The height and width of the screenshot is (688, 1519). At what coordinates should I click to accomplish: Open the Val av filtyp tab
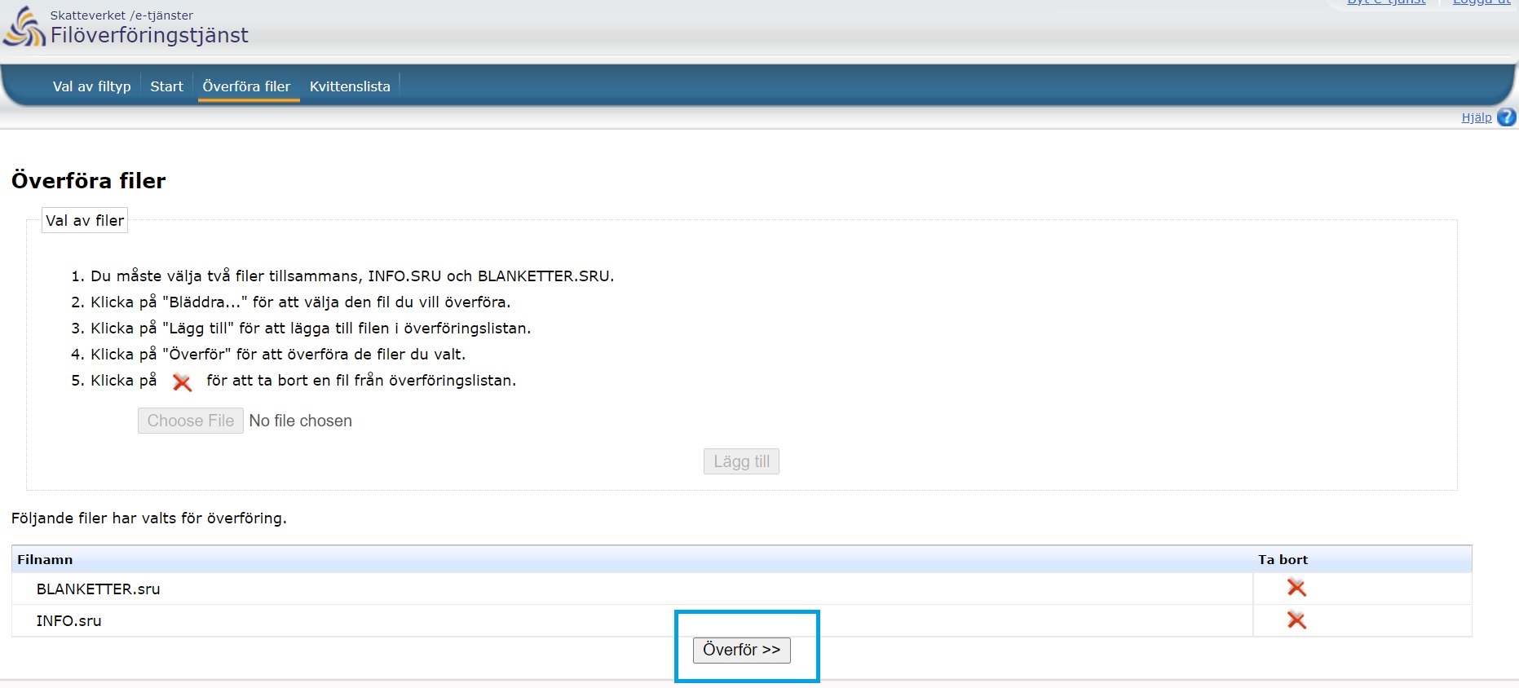91,86
